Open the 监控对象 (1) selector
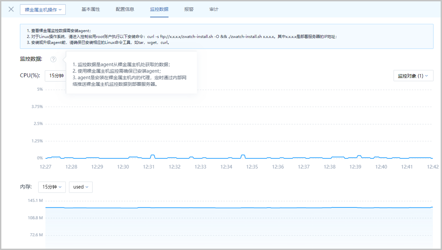 click(413, 76)
